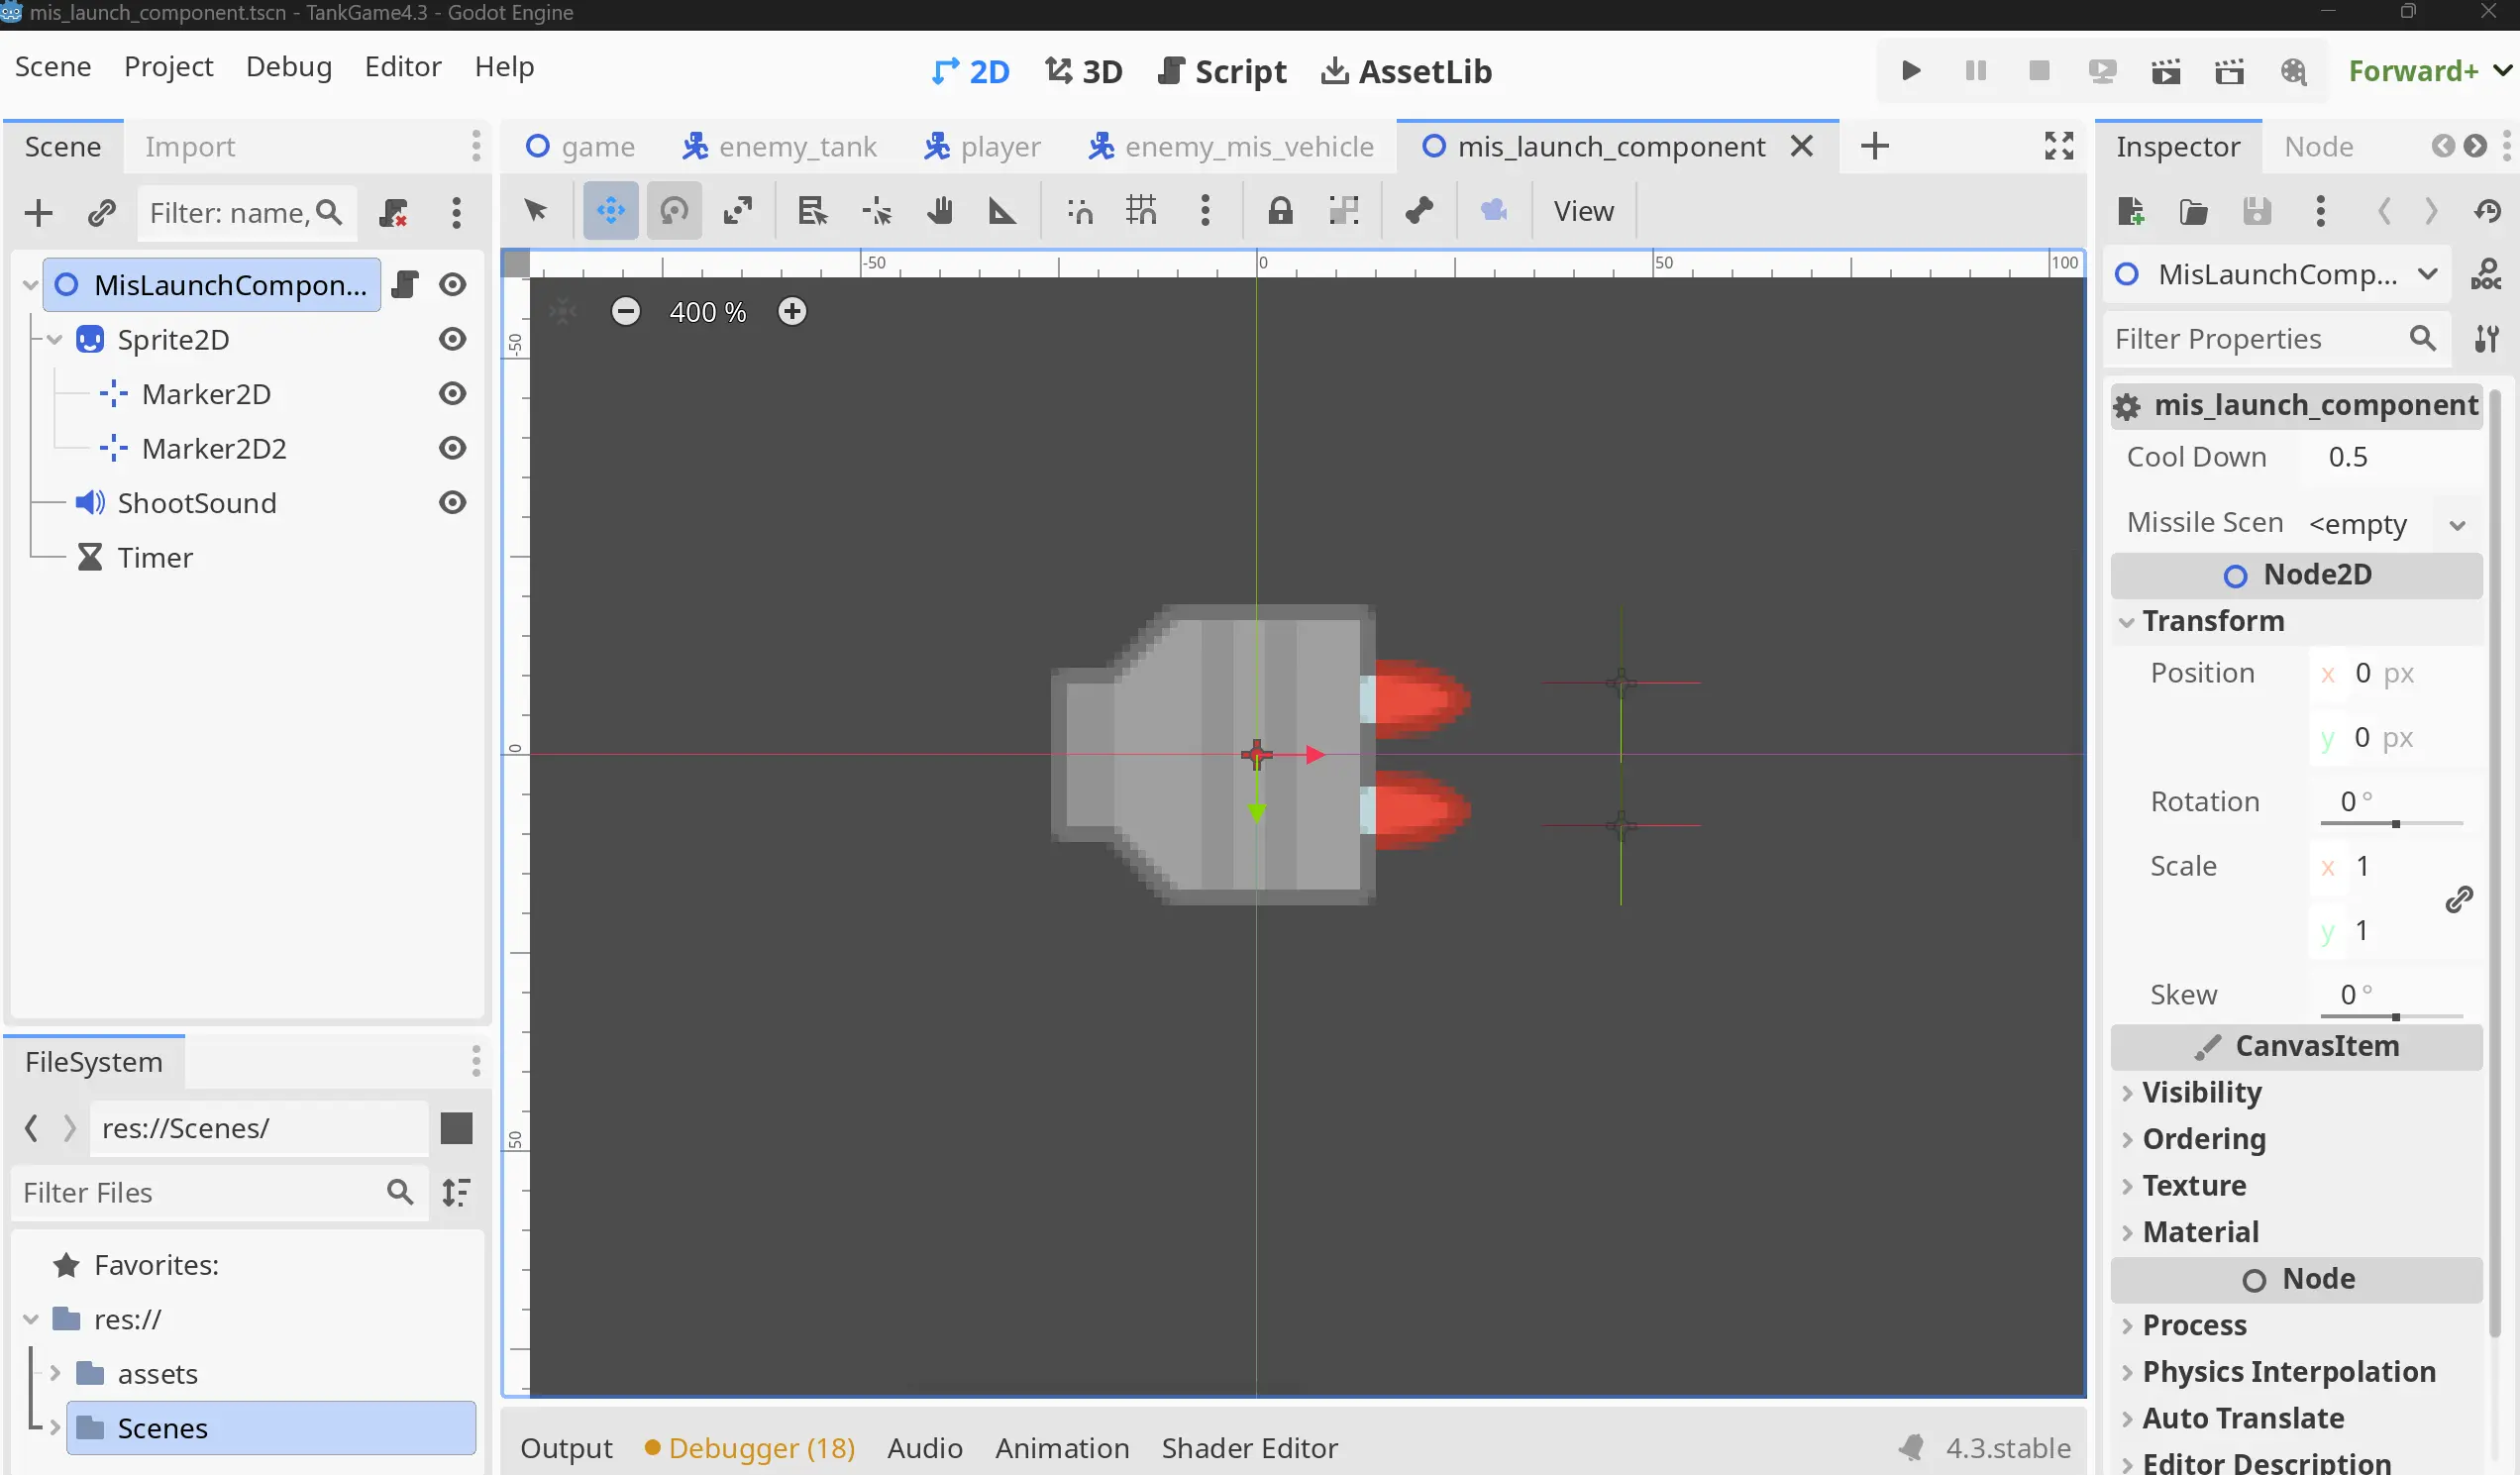Run the current scene
This screenshot has height=1475, width=2520.
coord(2166,71)
